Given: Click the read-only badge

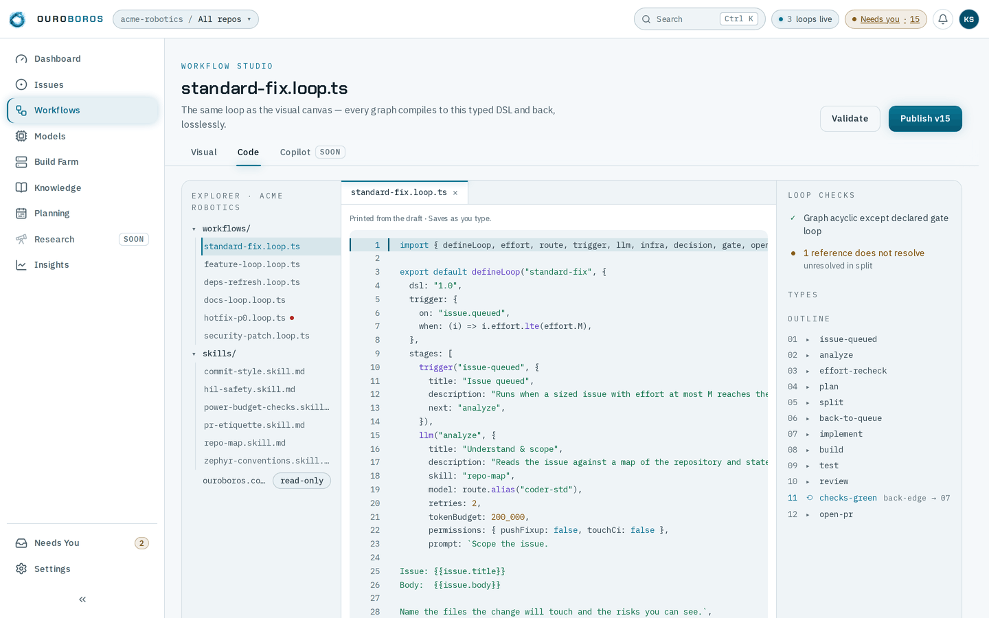Looking at the screenshot, I should (x=302, y=481).
